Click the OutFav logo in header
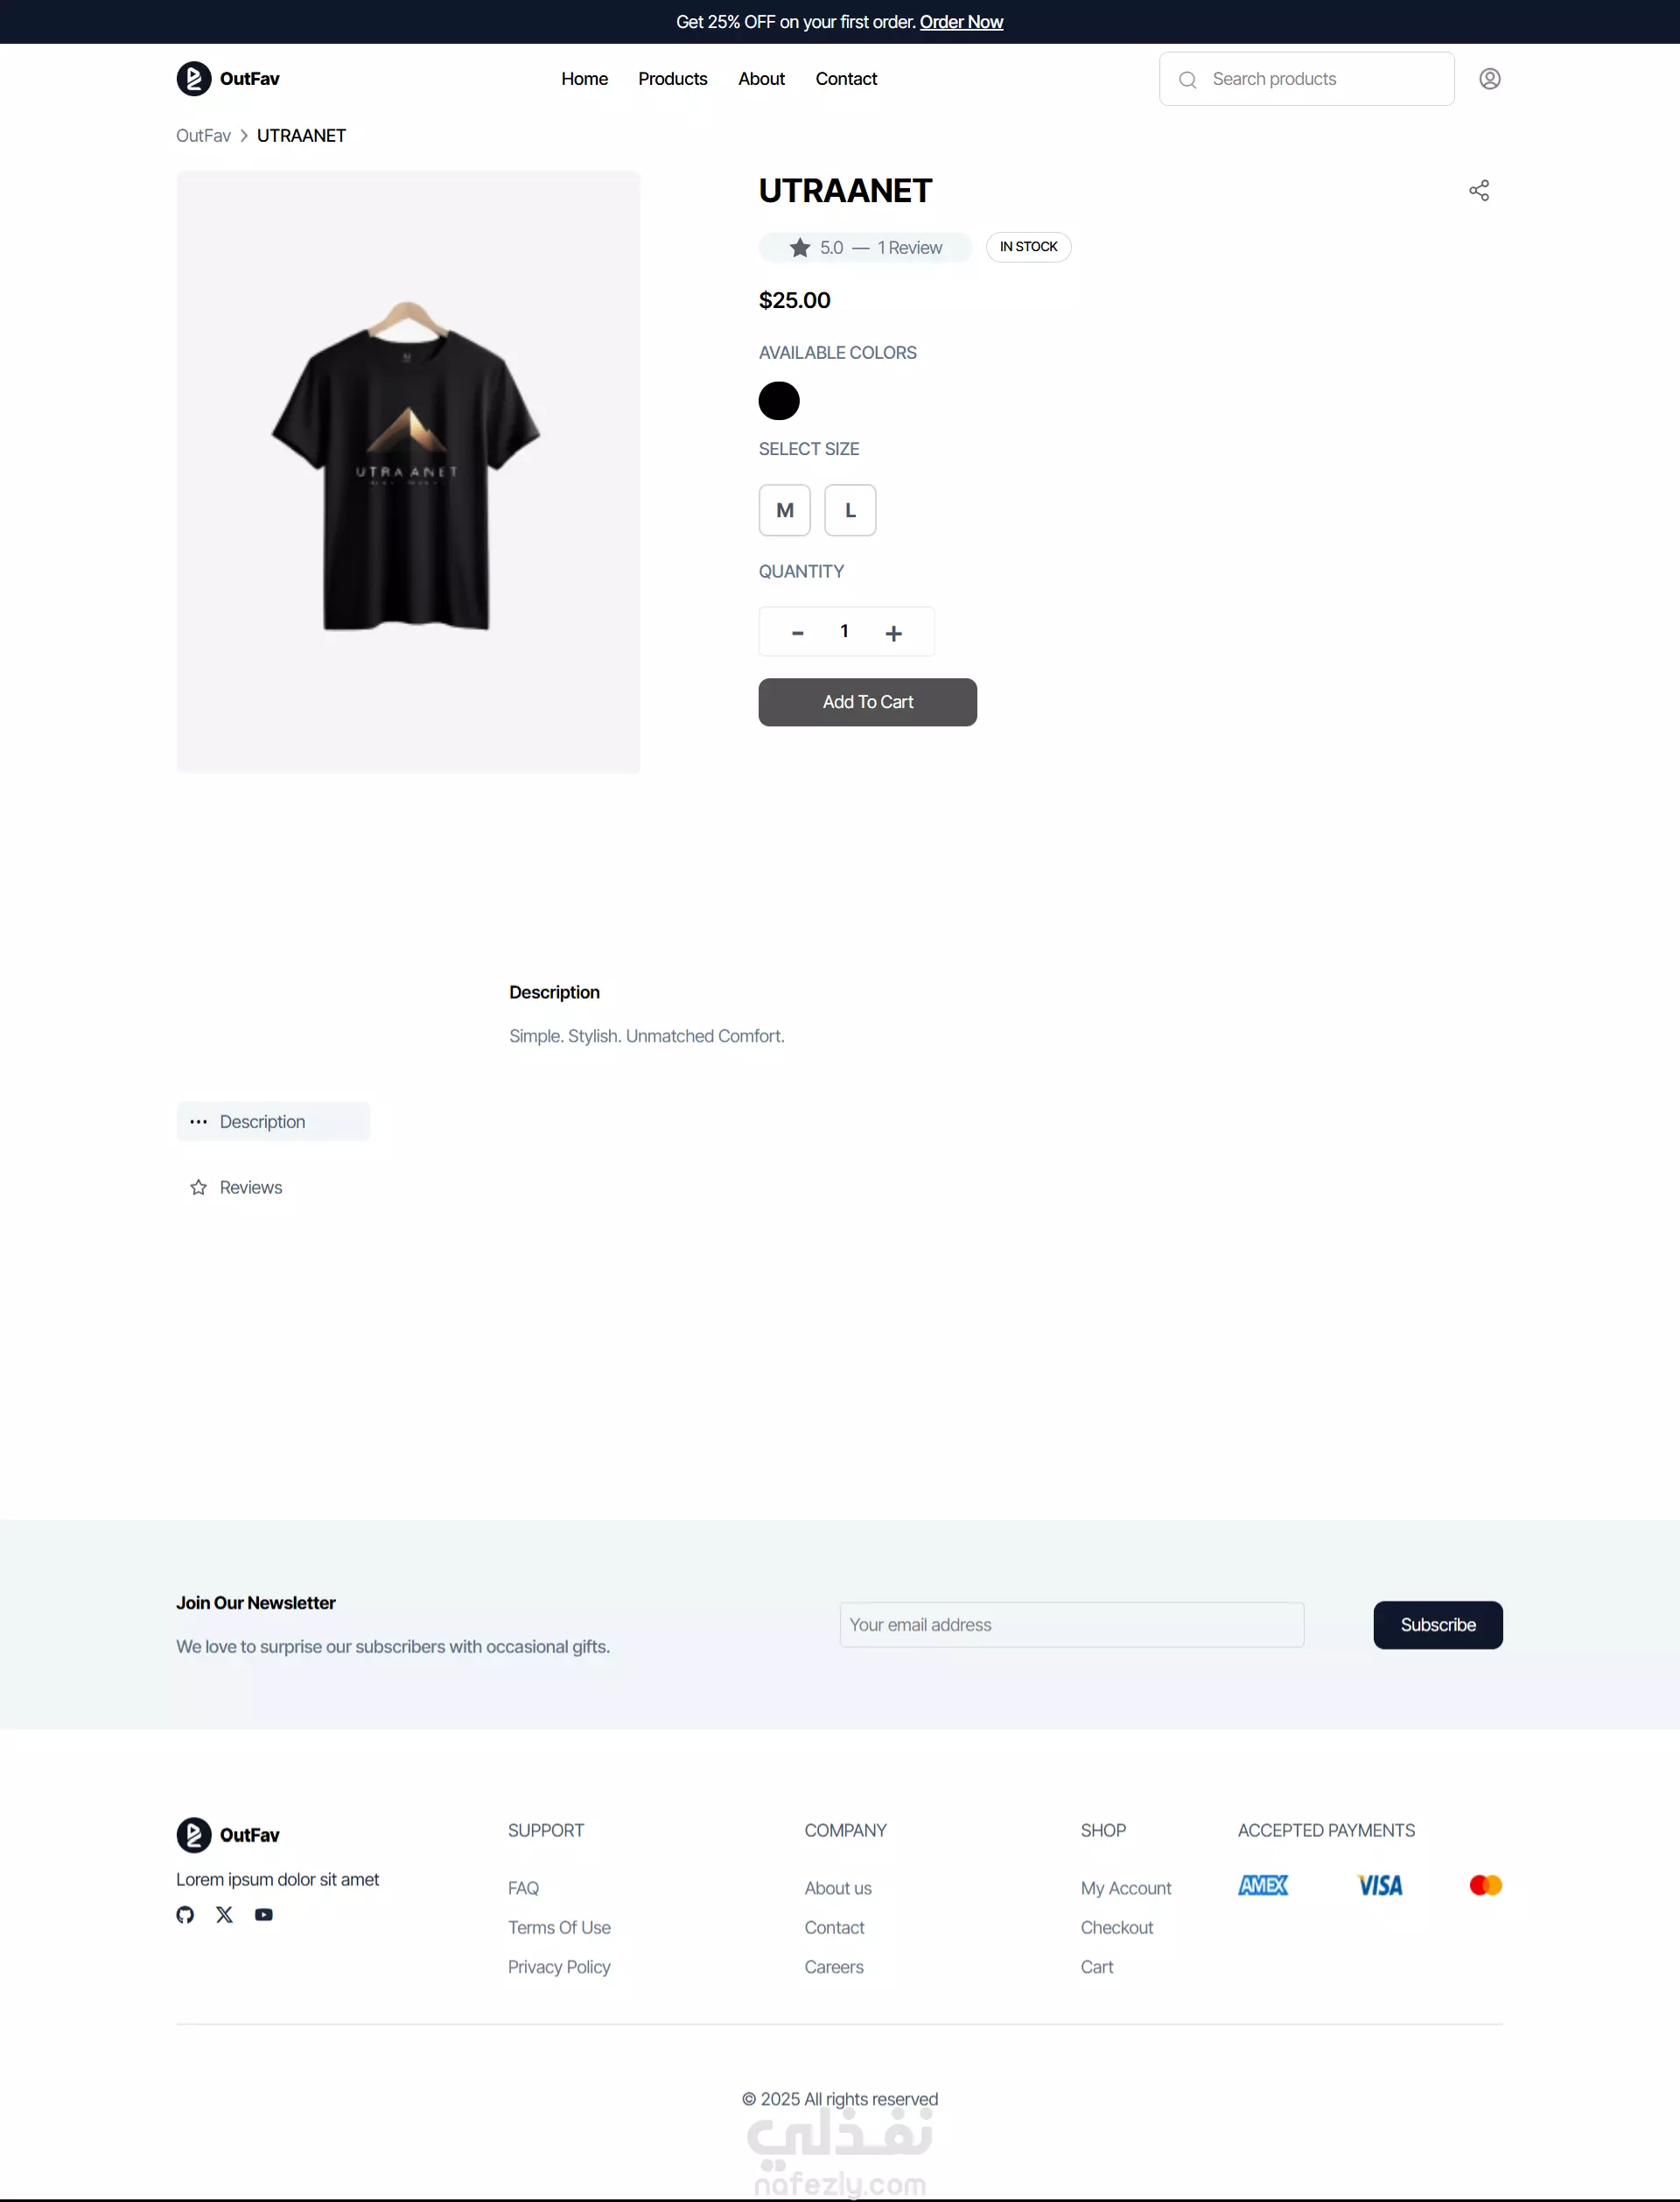 [x=228, y=79]
